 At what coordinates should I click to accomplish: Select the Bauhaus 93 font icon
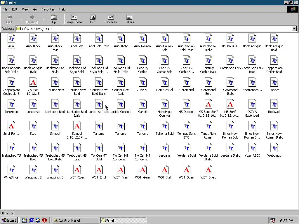[x=230, y=39]
